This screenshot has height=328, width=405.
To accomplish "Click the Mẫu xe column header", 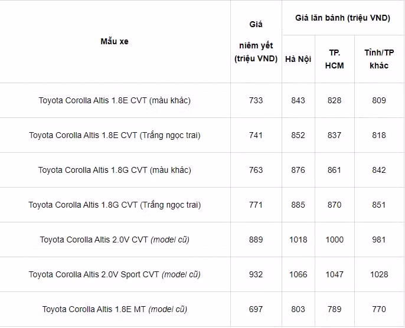I will tap(115, 41).
